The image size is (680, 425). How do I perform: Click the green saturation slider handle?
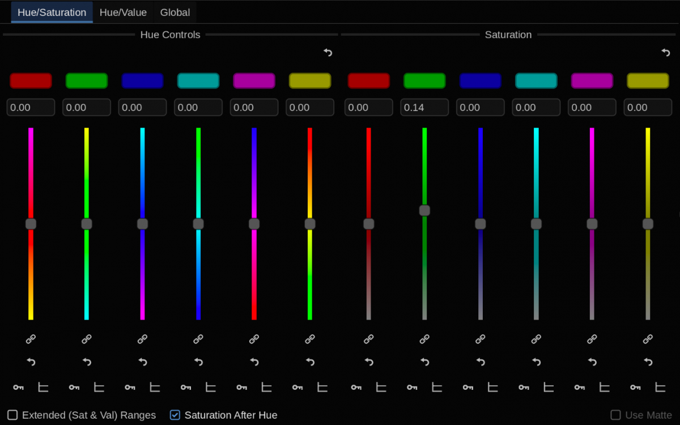[424, 210]
